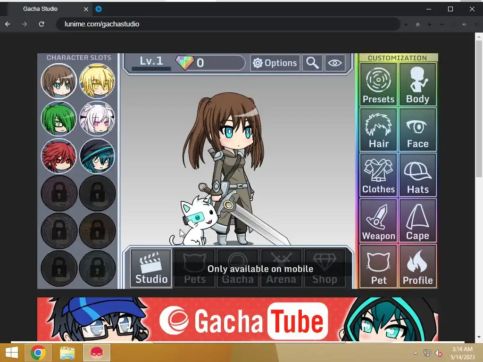Screen dimensions: 483x362
Task: Click the taskbar clock showing 3:14 AM
Action: click(x=462, y=353)
